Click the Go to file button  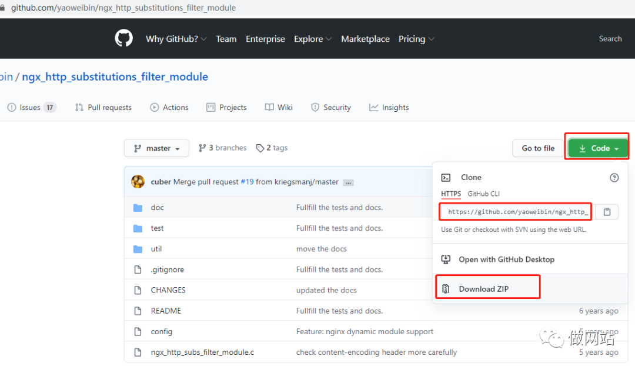pos(538,148)
